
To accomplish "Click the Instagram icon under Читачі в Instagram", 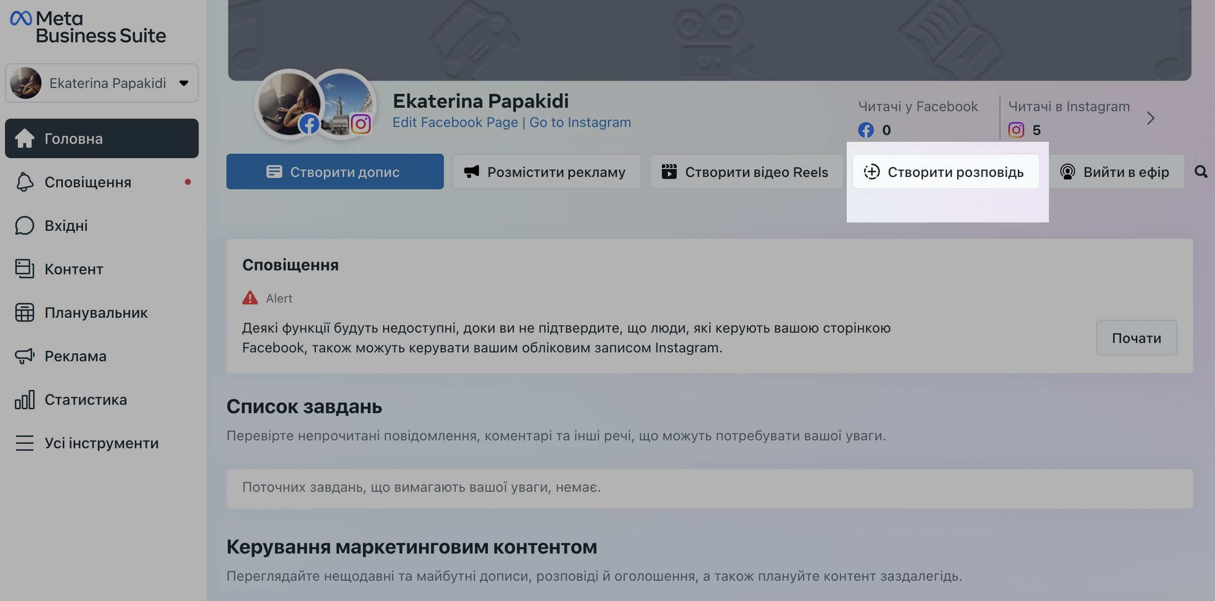I will [1016, 130].
